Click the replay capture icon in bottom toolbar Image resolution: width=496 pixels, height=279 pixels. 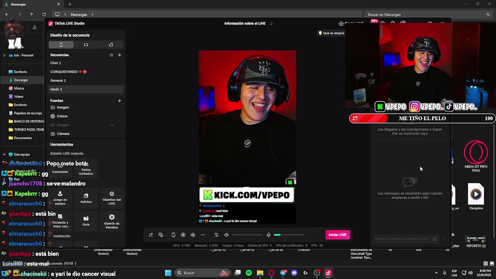click(x=193, y=235)
